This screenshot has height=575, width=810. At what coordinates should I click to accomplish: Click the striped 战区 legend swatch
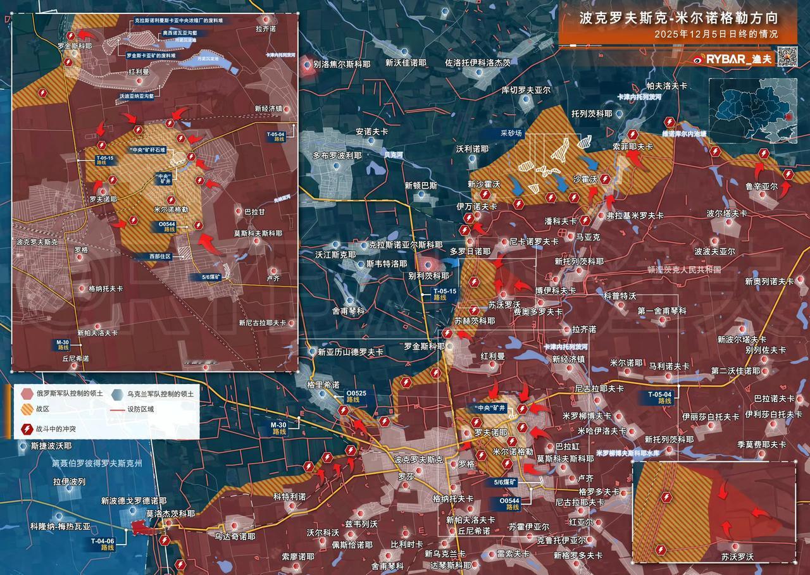[x=27, y=410]
